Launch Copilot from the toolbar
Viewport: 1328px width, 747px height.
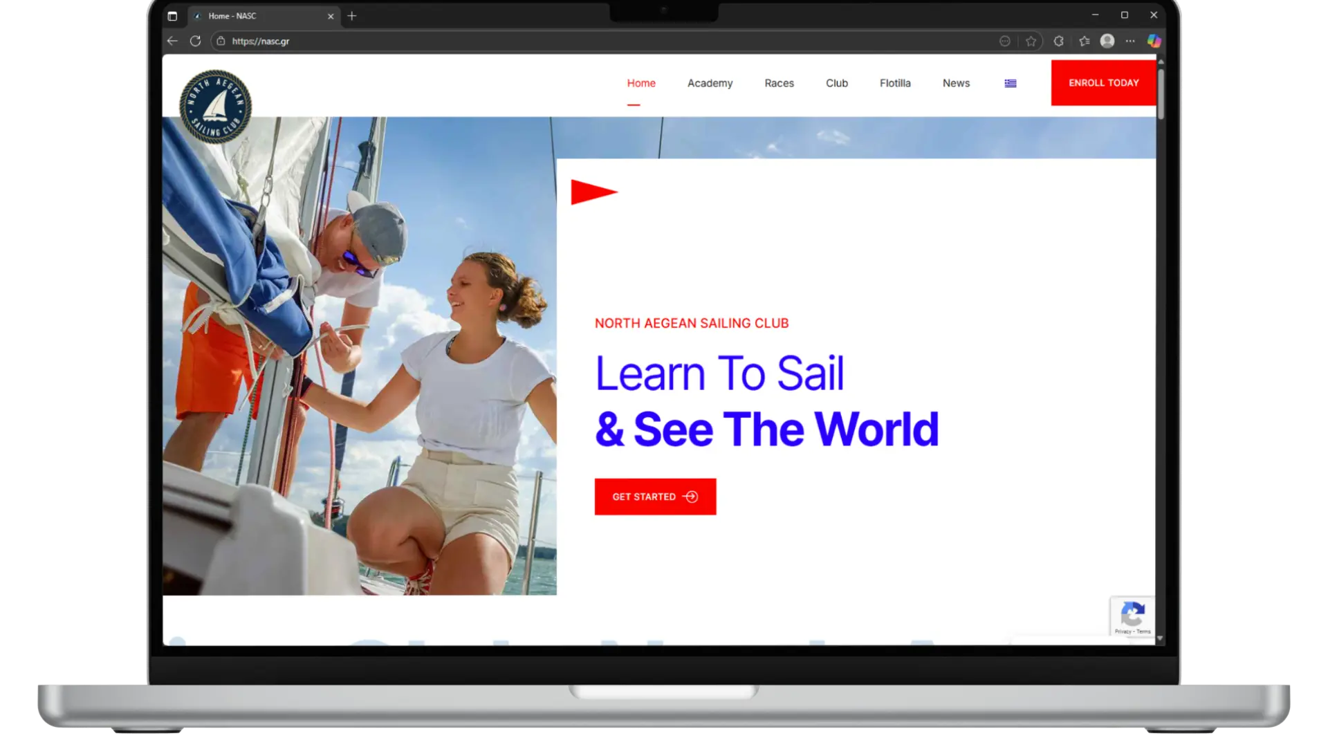tap(1154, 41)
